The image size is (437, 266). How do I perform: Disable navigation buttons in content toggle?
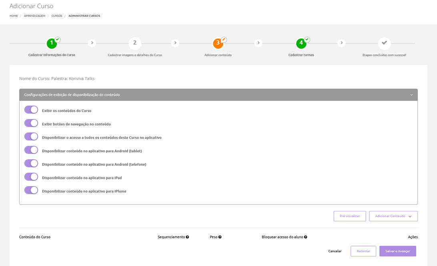(x=31, y=123)
